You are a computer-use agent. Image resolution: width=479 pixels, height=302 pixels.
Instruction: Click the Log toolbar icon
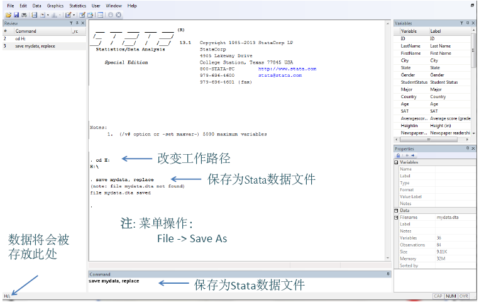click(x=34, y=14)
